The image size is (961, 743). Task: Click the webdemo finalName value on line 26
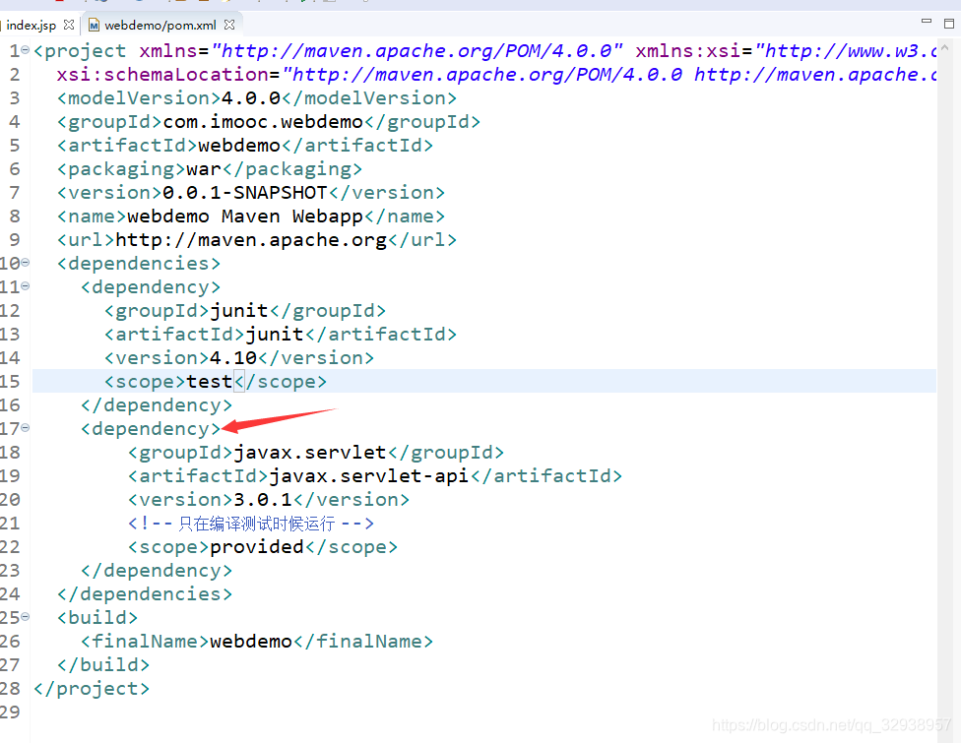tap(251, 642)
